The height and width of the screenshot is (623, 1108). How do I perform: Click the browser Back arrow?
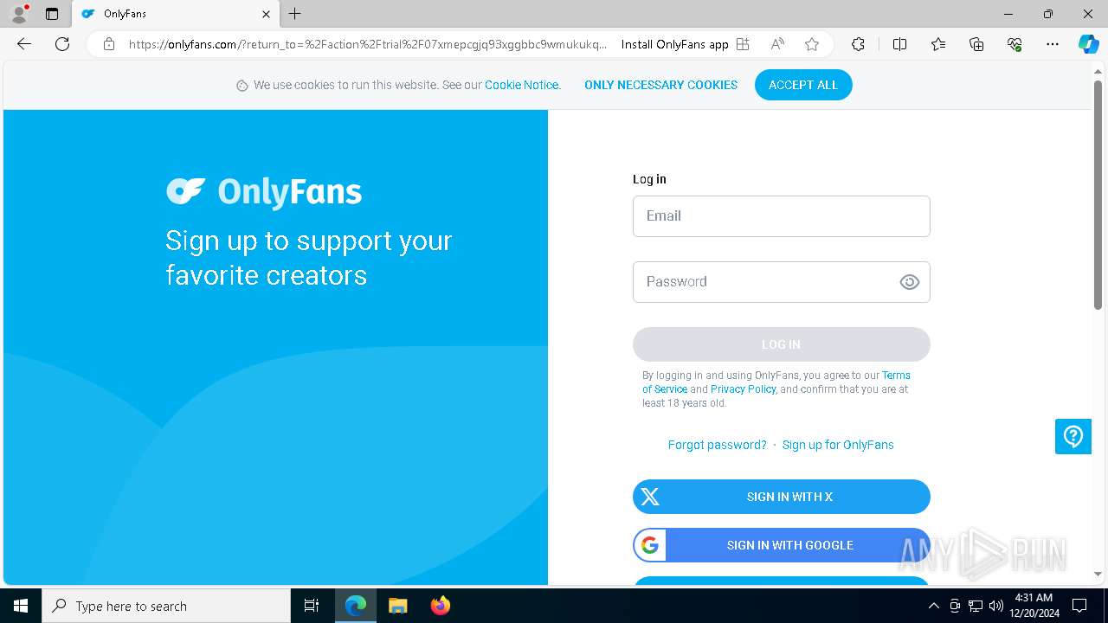(24, 44)
